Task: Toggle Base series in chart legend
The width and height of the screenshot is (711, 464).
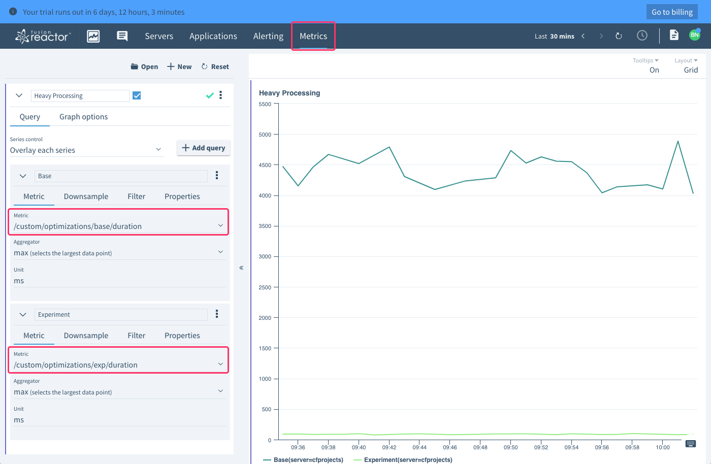Action: [303, 460]
